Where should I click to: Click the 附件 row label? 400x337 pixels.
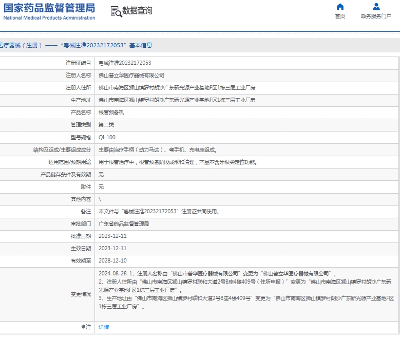tap(86, 186)
